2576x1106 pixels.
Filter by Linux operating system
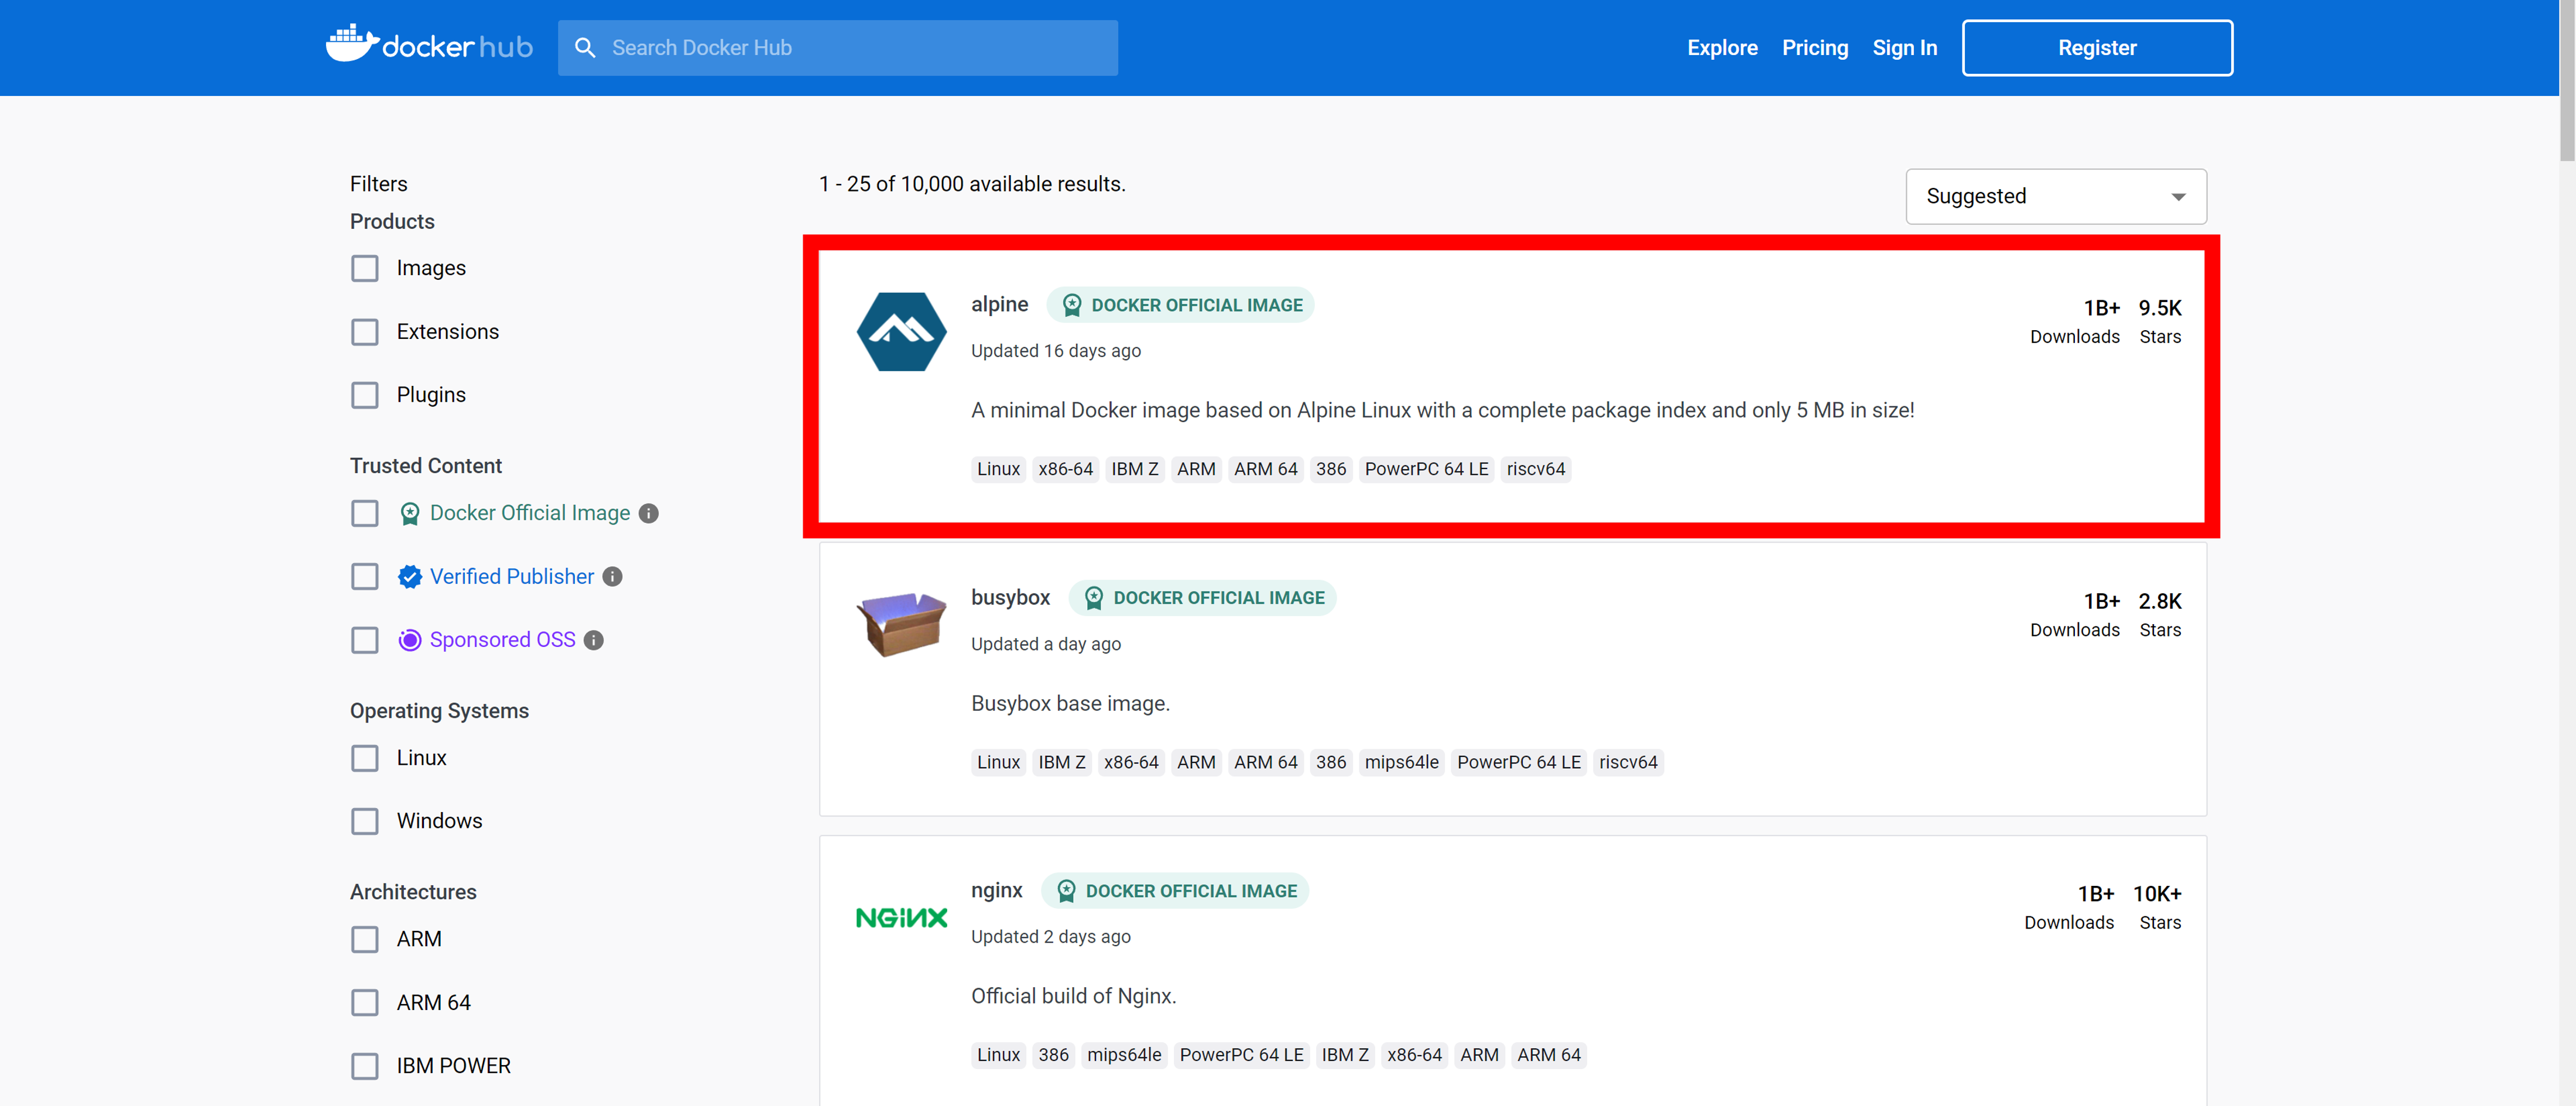[365, 758]
